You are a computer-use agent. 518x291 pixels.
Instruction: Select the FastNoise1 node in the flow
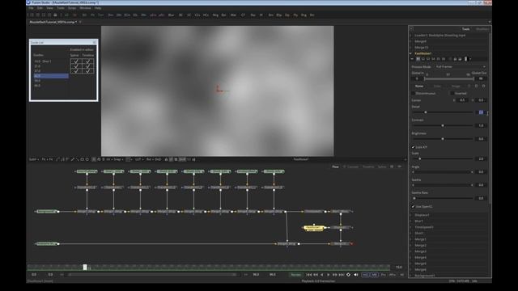[314, 228]
